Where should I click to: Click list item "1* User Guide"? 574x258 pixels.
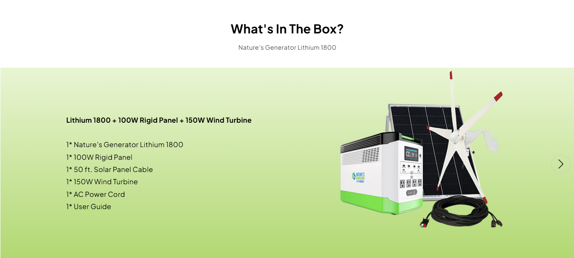pyautogui.click(x=89, y=207)
